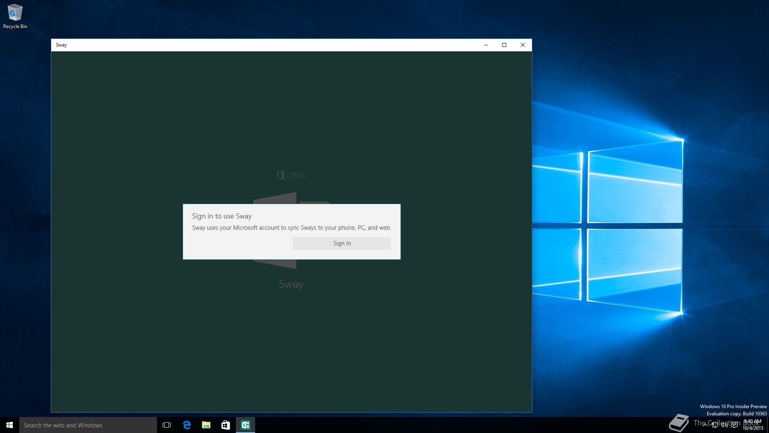
Task: Click the Show desktop sliver past the clock
Action: (768, 425)
